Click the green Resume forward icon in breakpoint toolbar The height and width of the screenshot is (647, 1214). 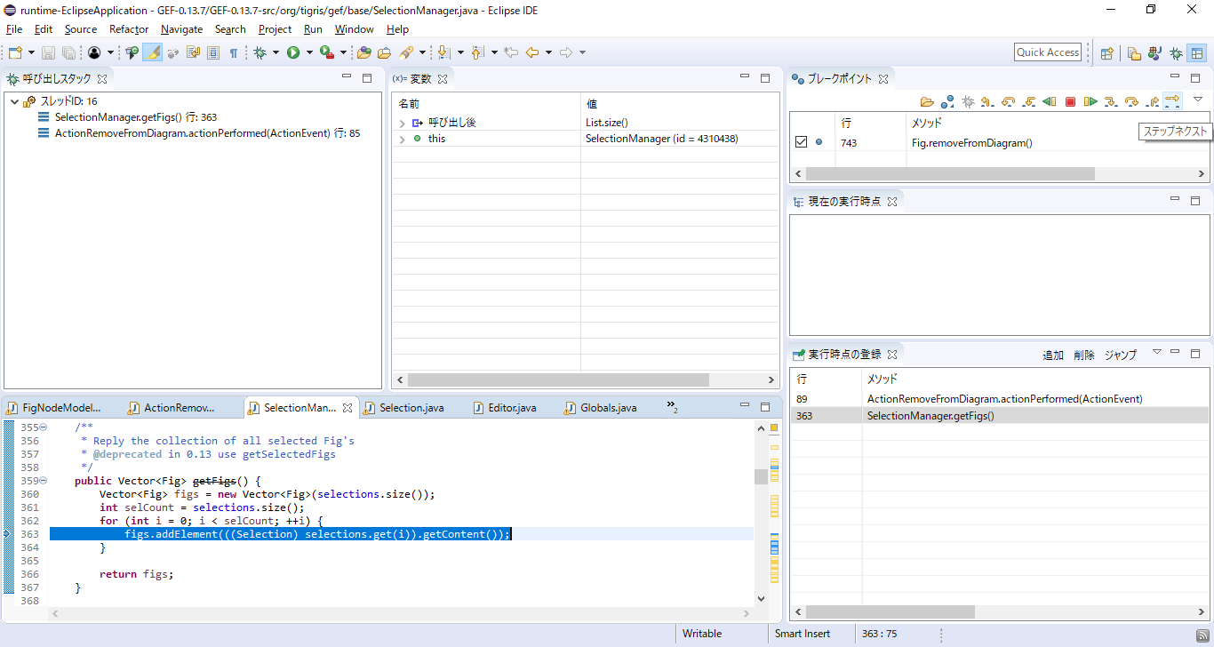point(1090,101)
